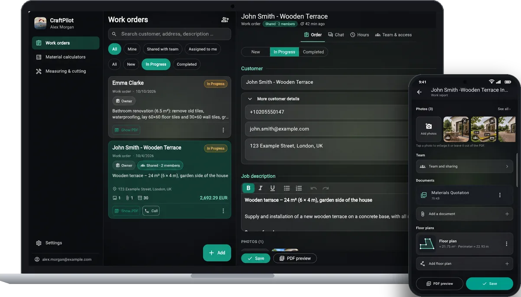
Task: Select the teal All ownership filter
Action: point(114,49)
